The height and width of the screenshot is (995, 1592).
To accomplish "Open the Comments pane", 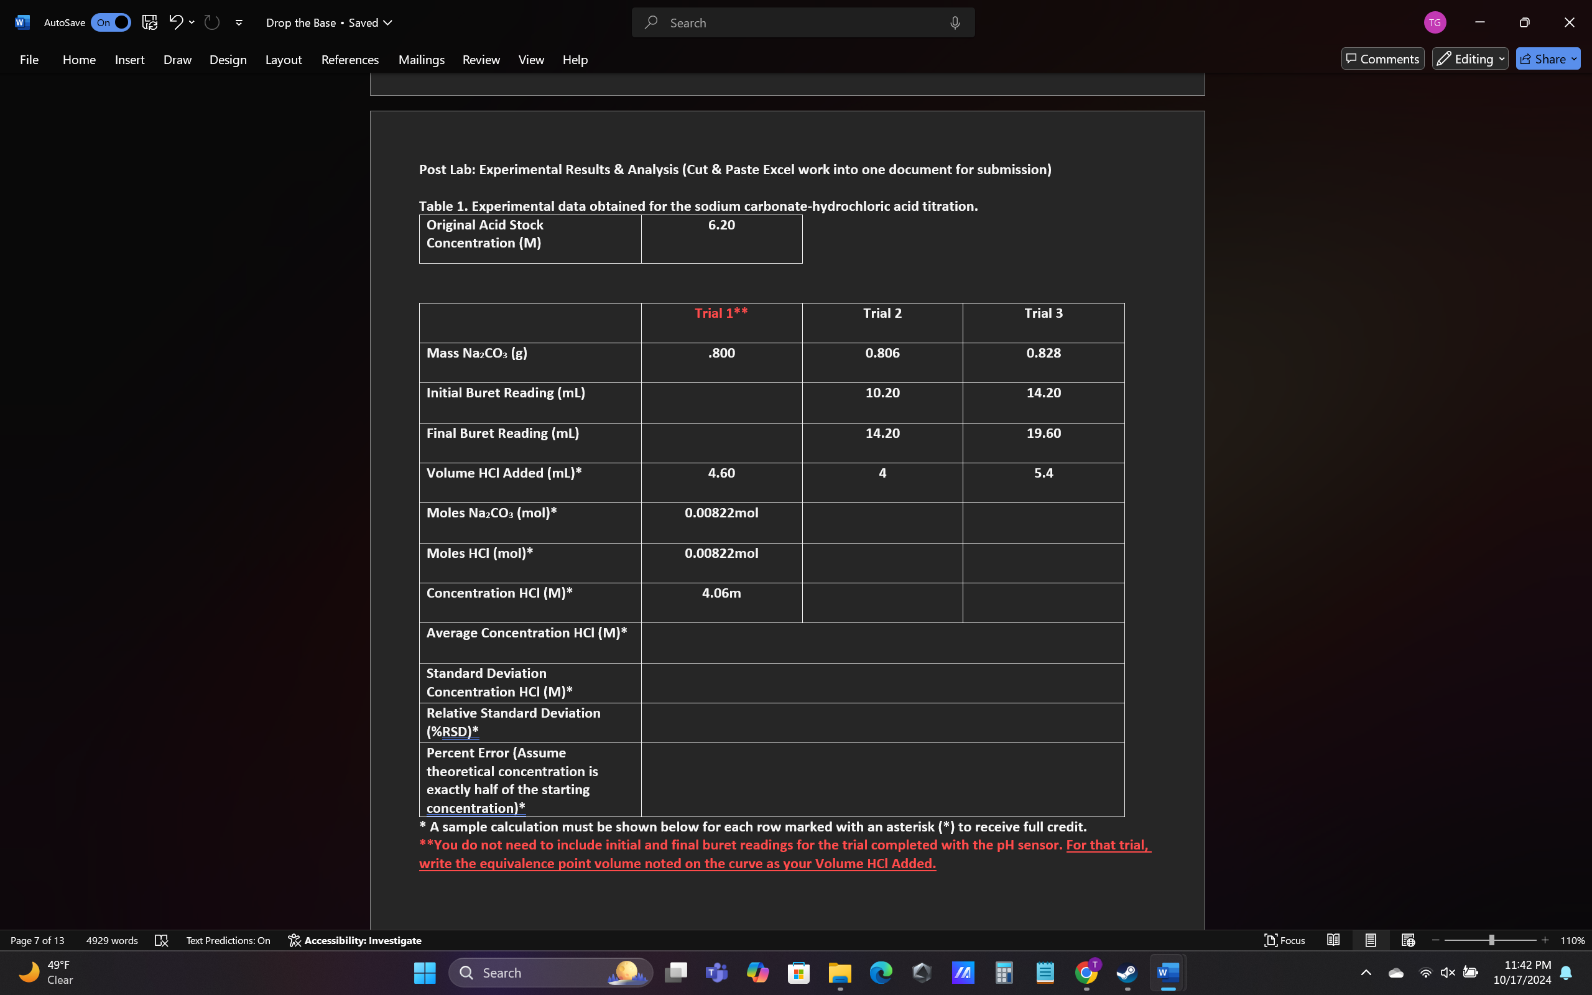I will [1381, 58].
